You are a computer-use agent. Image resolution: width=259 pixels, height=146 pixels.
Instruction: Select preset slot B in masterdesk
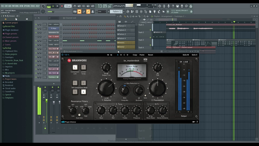click(x=121, y=55)
